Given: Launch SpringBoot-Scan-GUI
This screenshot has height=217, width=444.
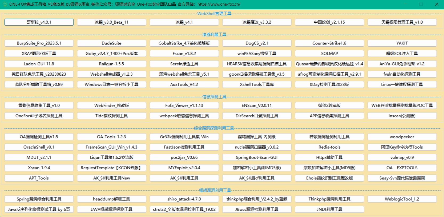Looking at the screenshot, I should coord(257,158).
